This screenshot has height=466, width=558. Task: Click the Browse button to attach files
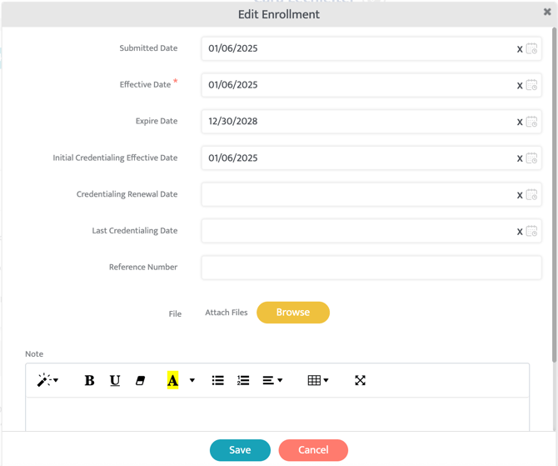pos(292,313)
